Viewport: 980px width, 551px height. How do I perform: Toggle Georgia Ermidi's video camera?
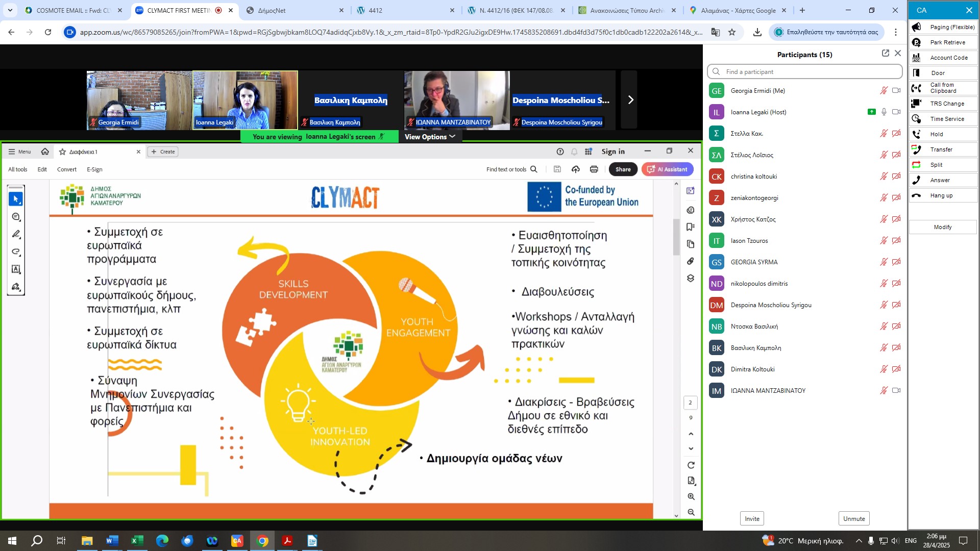click(x=896, y=91)
